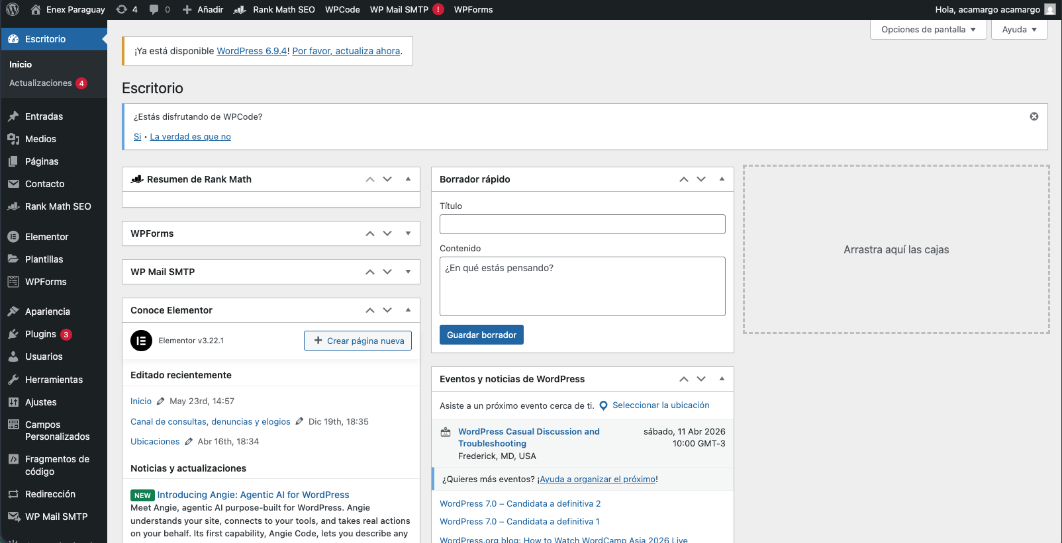Dismiss the WPCode notice
Viewport: 1062px width, 543px height.
tap(1034, 116)
